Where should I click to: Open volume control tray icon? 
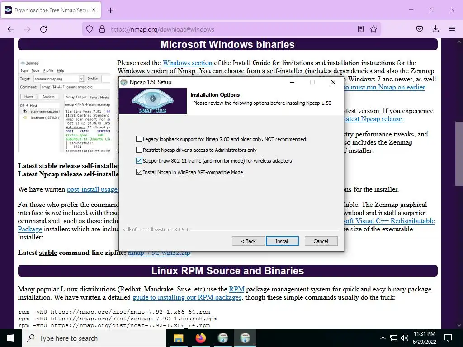[x=405, y=338]
